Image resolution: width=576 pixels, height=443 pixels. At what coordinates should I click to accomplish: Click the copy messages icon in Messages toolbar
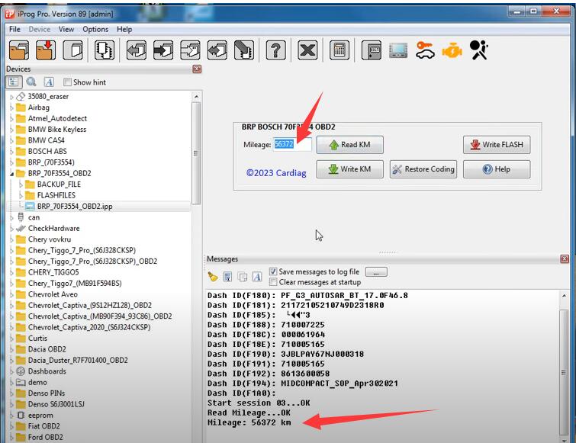(243, 277)
